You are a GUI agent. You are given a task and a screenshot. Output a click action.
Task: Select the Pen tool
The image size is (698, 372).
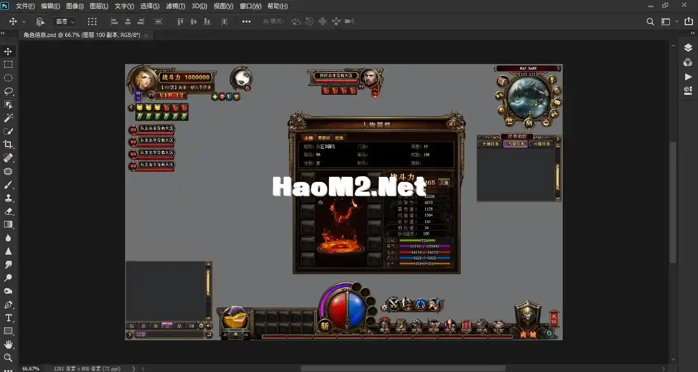coord(8,304)
